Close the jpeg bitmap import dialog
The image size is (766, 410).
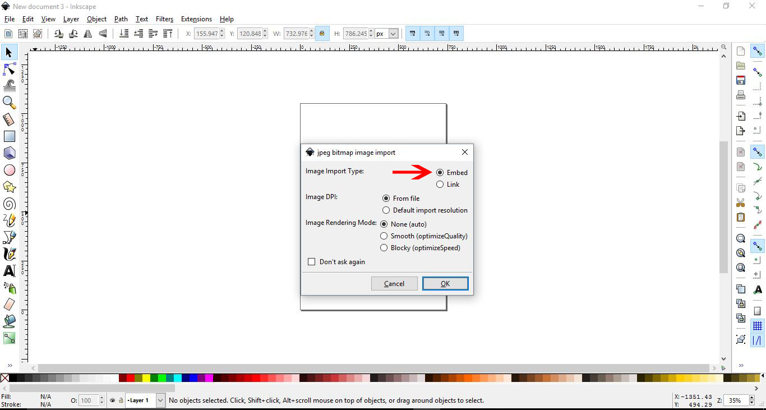(x=464, y=152)
